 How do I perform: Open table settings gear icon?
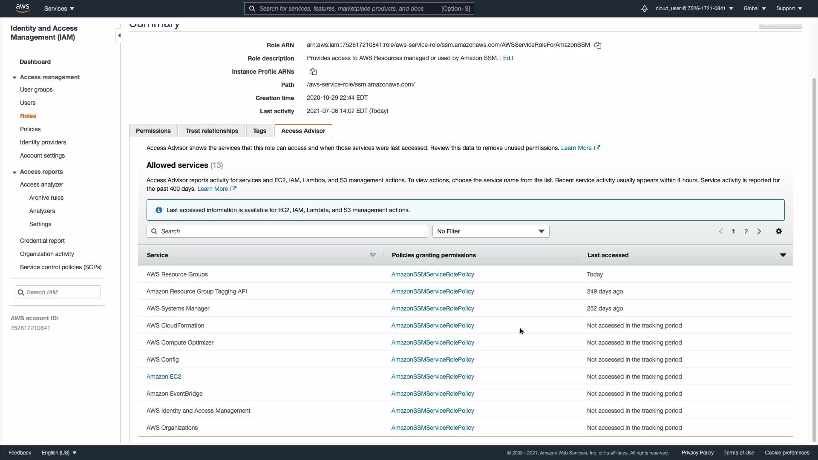778,231
